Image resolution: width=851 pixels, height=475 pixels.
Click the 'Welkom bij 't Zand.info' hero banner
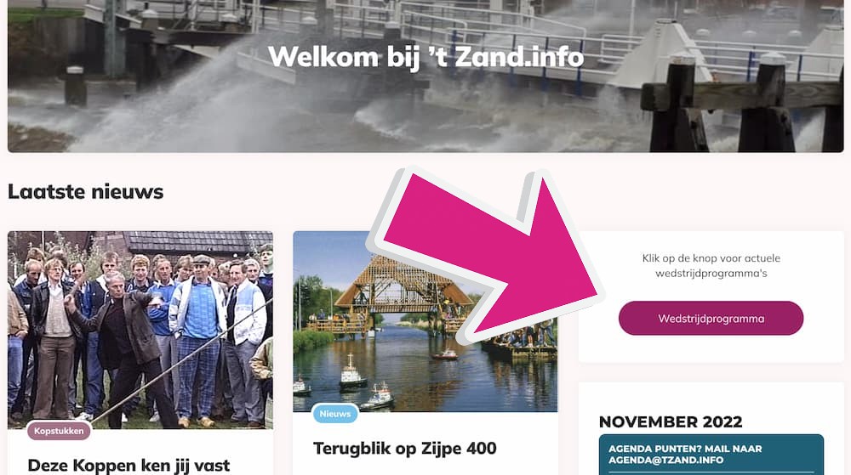coord(425,76)
